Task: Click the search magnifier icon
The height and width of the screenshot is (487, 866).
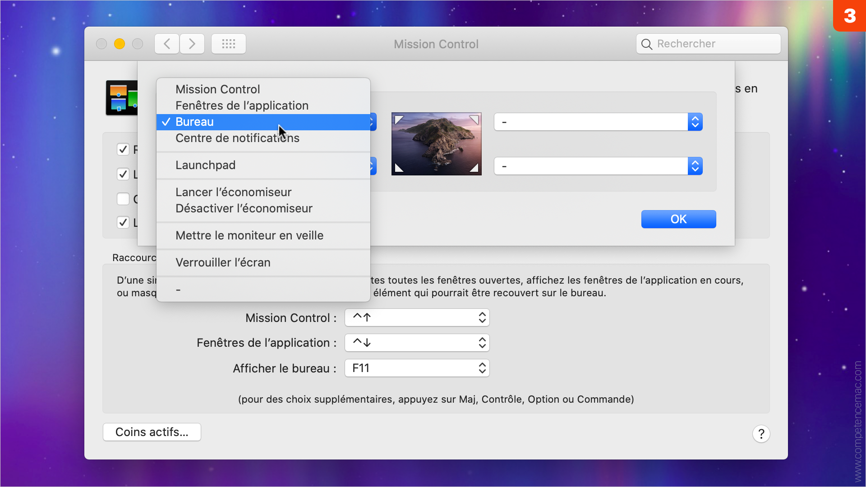Action: click(646, 44)
